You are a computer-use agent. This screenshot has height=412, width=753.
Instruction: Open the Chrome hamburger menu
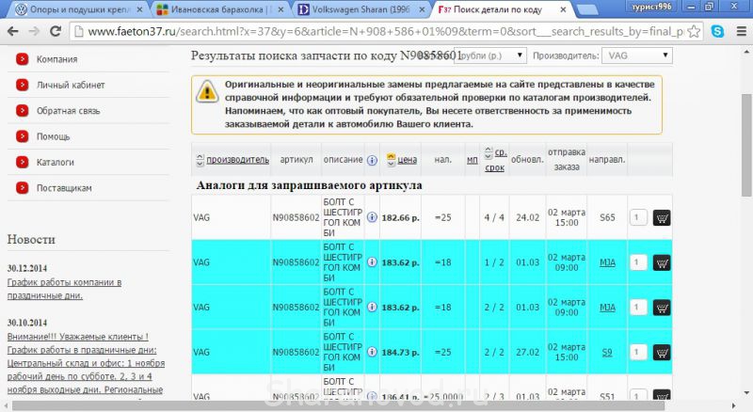(741, 31)
